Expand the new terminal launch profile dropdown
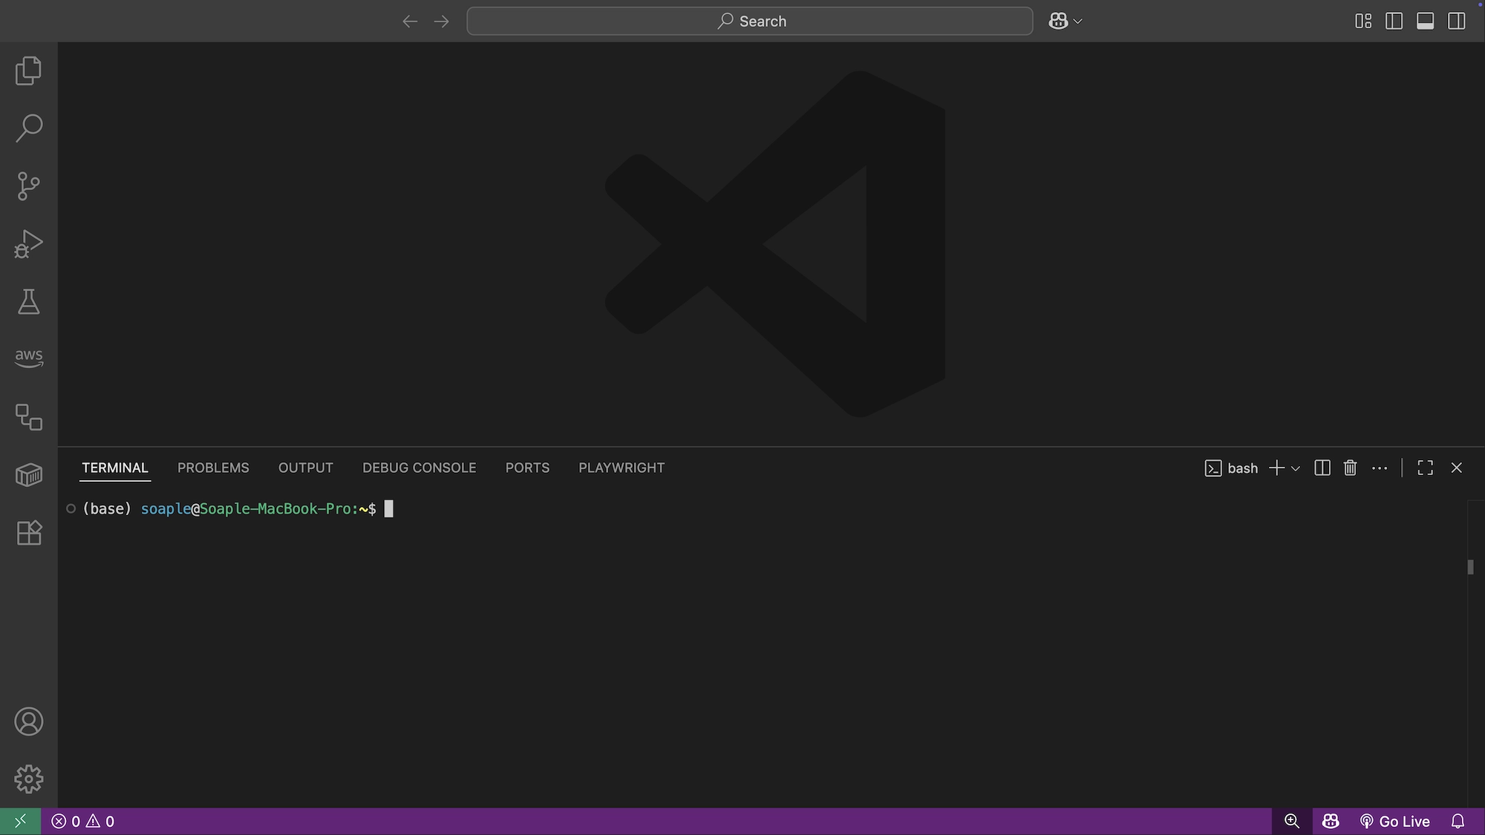This screenshot has width=1485, height=835. click(x=1296, y=468)
